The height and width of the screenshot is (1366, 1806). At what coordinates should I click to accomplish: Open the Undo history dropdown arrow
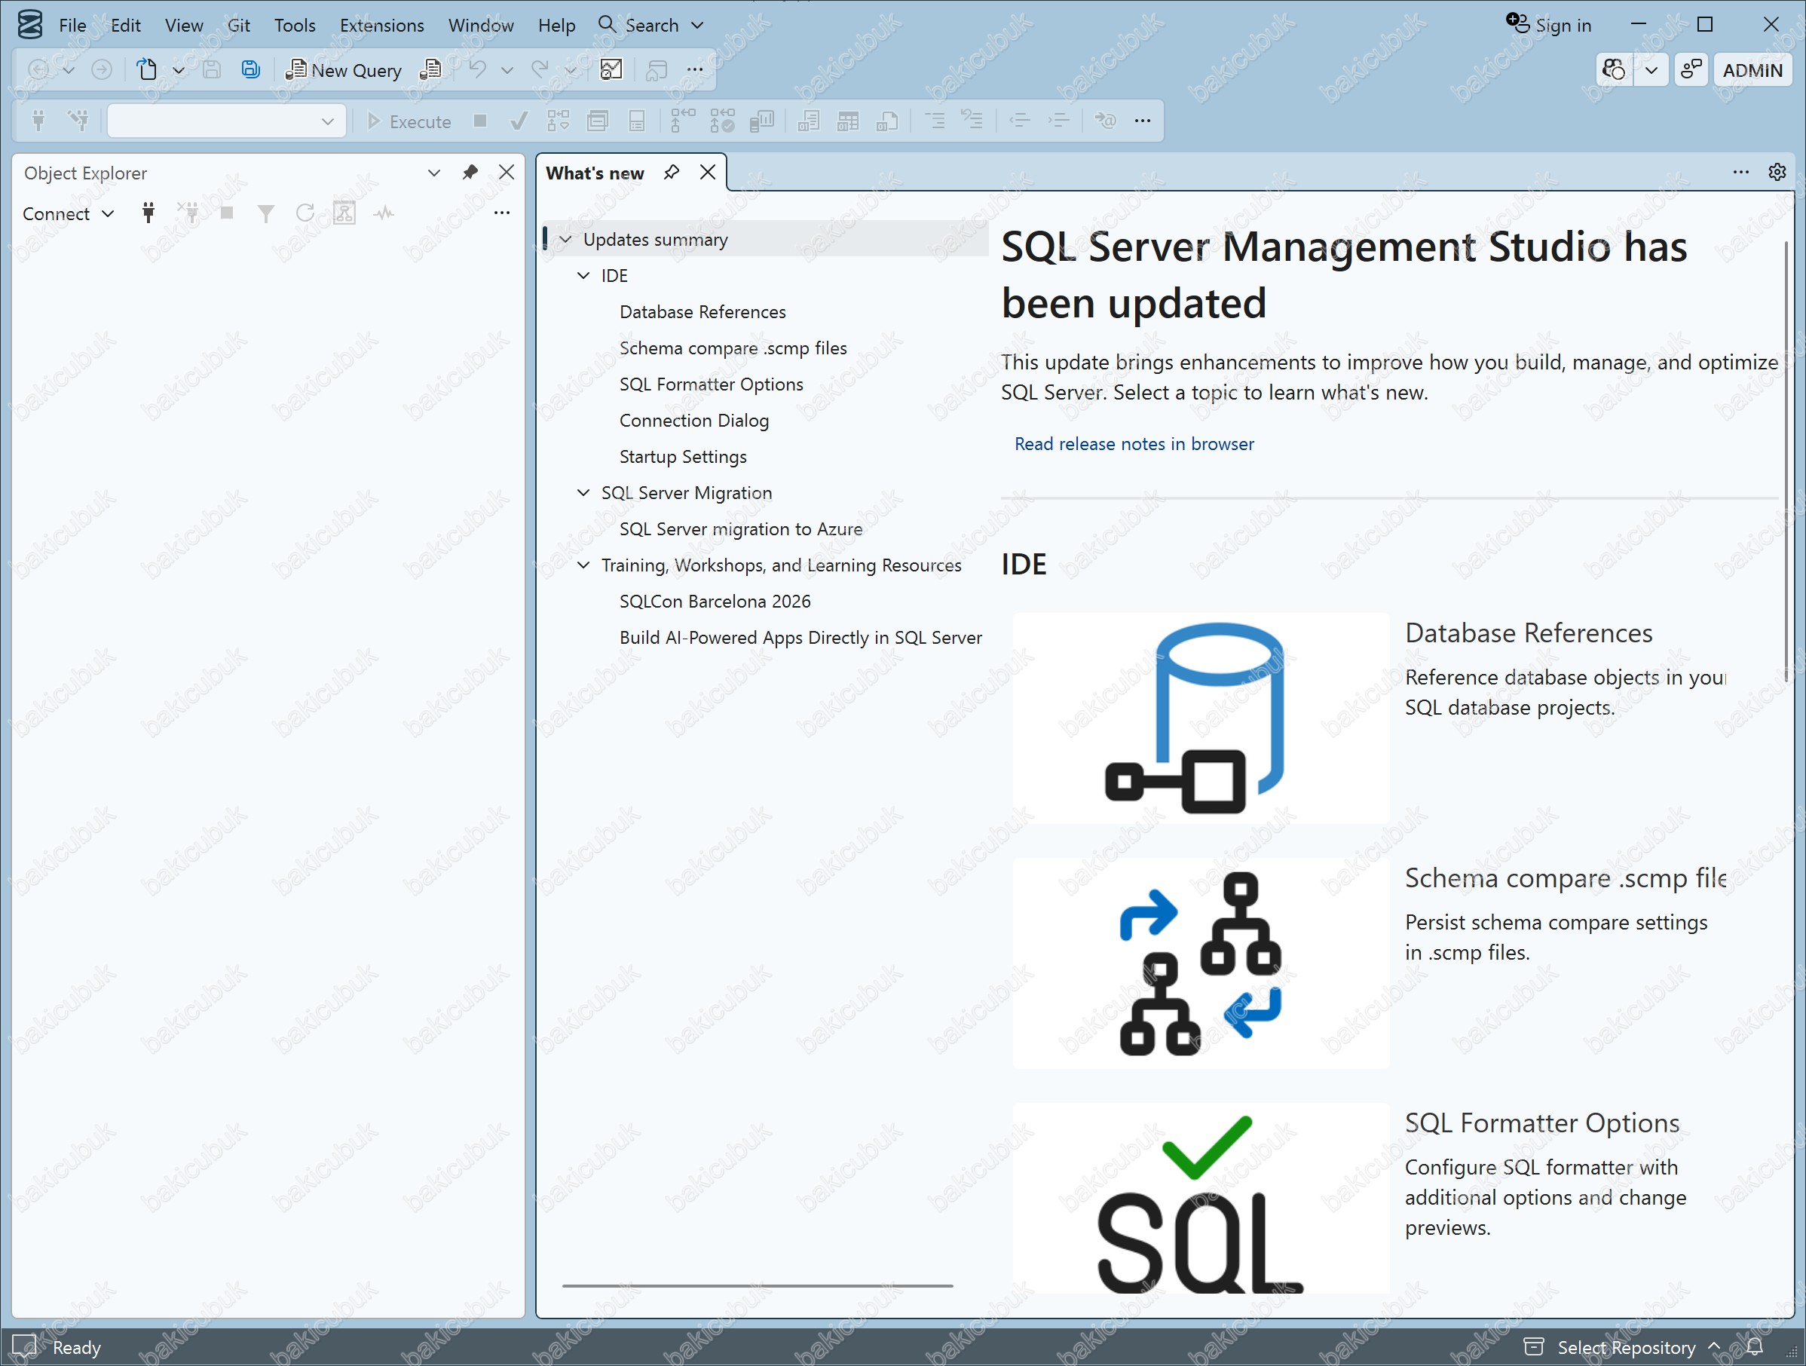pyautogui.click(x=507, y=70)
